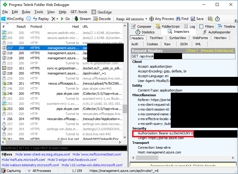Click the Find icon

(x=182, y=18)
